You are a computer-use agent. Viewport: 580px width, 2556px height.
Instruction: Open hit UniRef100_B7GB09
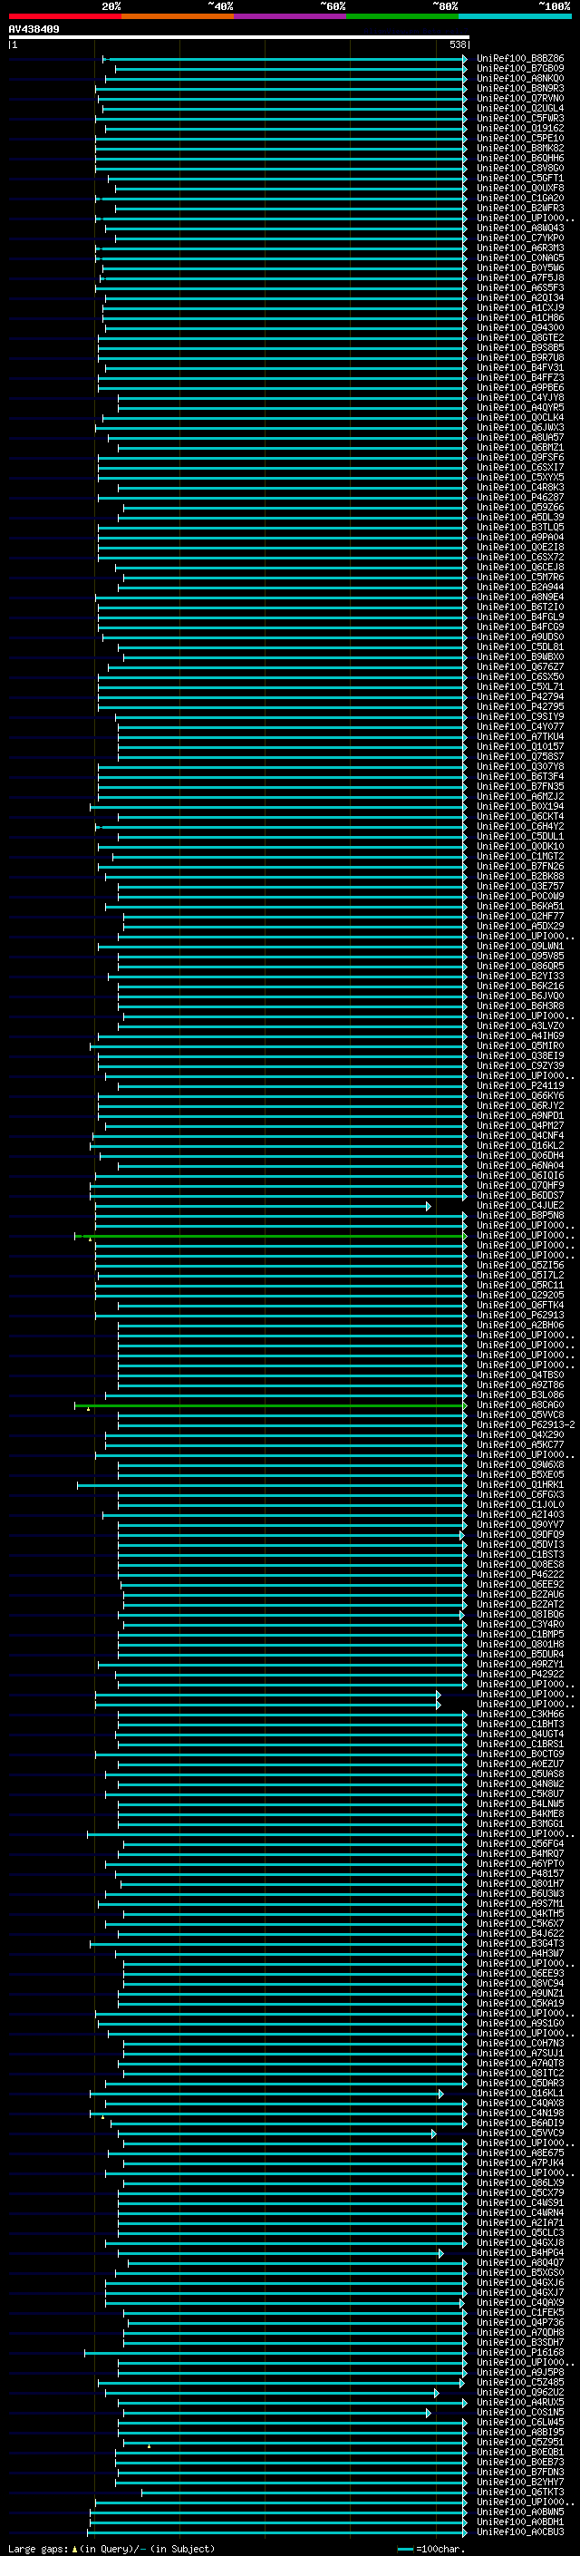(x=520, y=69)
